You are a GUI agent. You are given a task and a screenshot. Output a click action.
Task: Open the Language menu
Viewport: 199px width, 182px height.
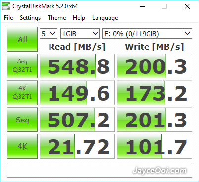(x=105, y=18)
